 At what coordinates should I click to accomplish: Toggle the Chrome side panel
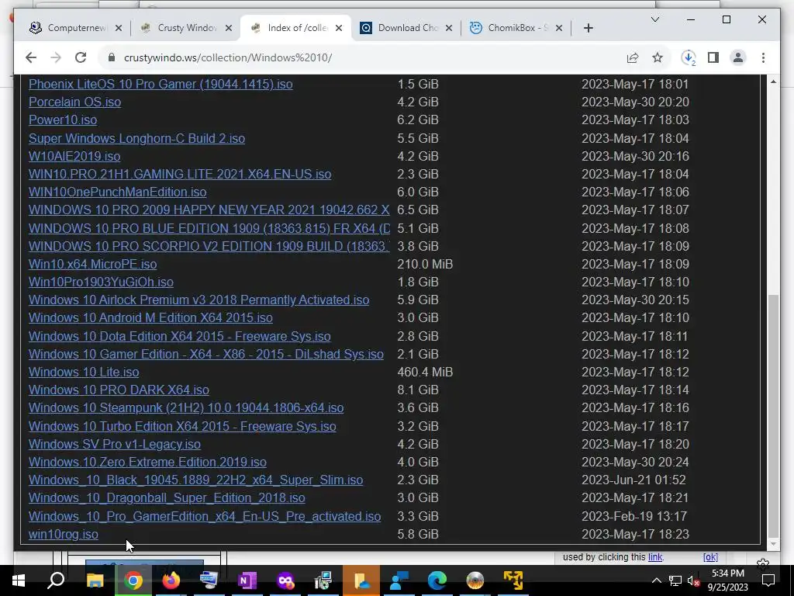pos(713,57)
